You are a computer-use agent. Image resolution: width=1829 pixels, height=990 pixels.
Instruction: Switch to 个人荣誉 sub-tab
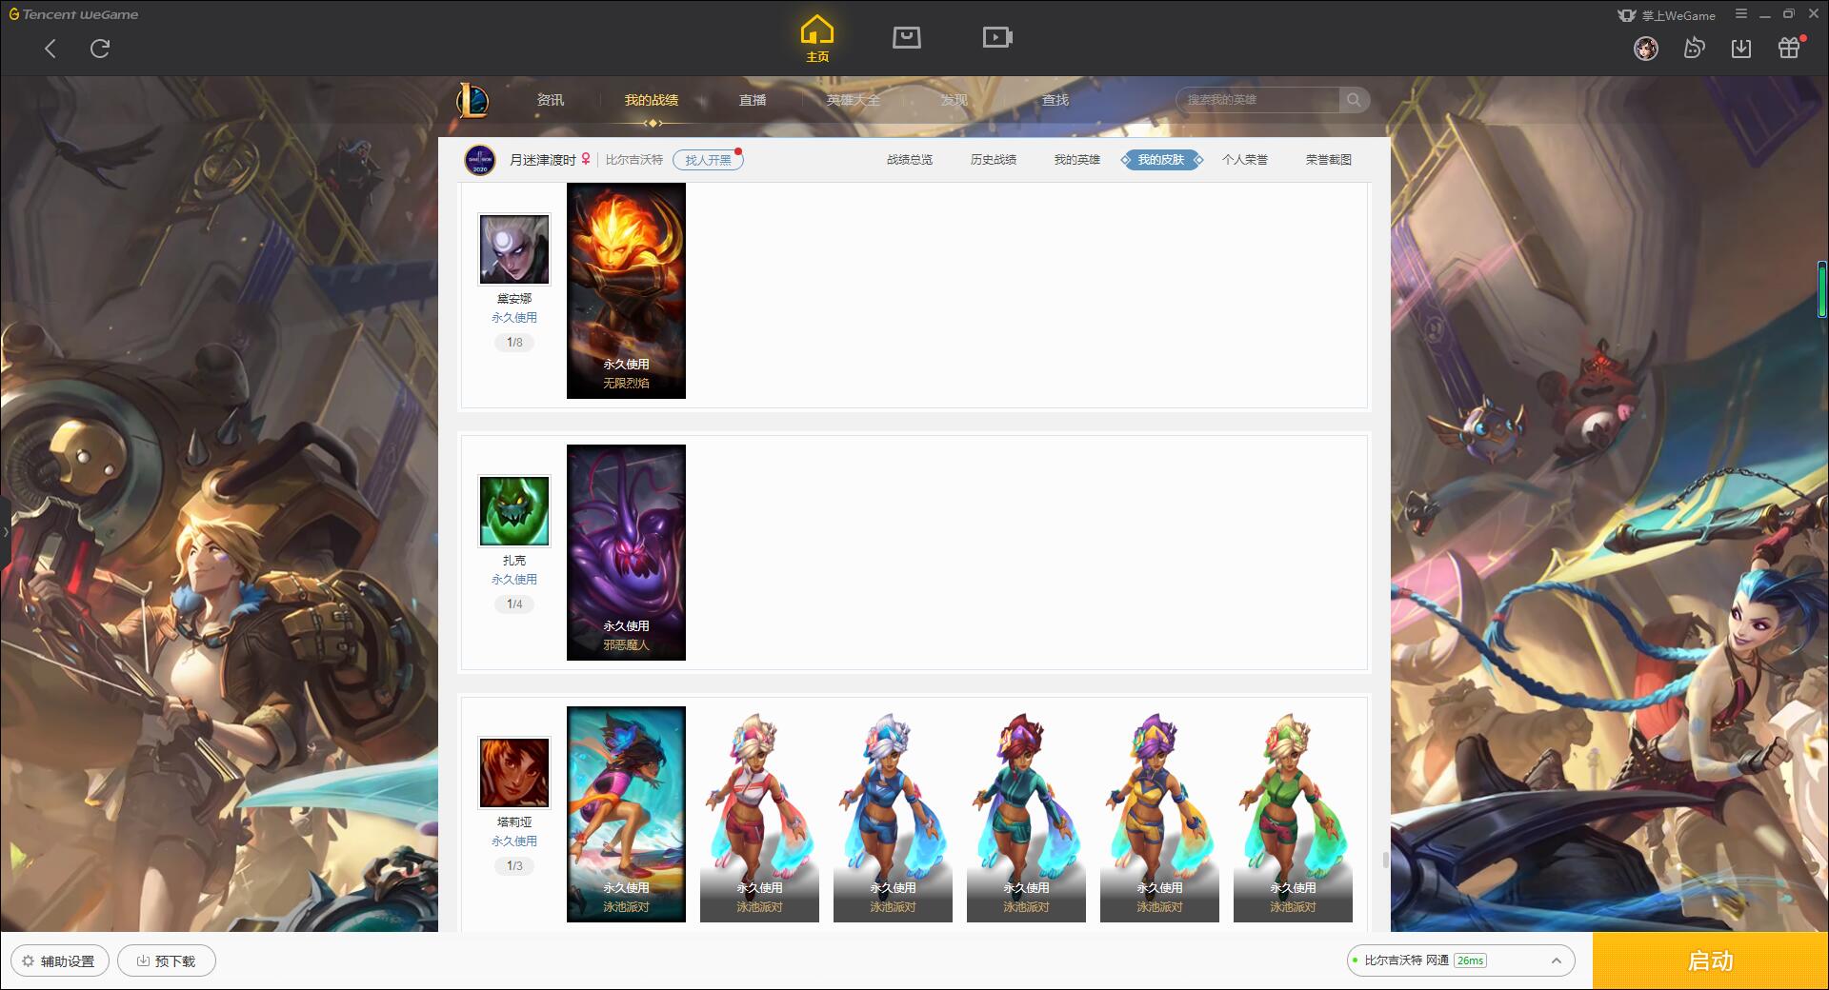(x=1245, y=160)
